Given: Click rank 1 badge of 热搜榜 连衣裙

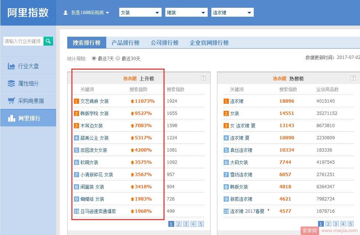Looking at the screenshot, I should click(226, 101).
